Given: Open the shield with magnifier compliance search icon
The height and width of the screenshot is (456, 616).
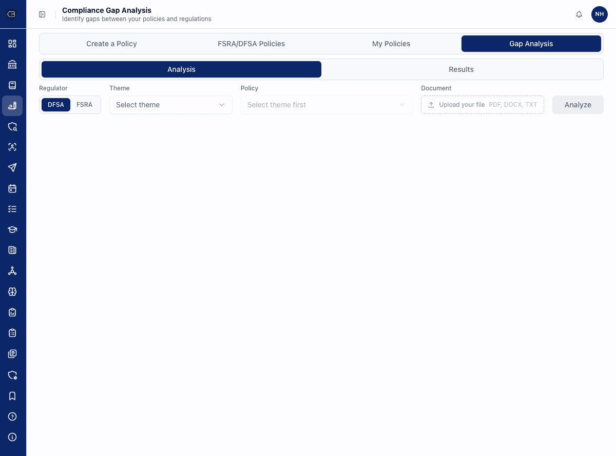Looking at the screenshot, I should pos(12,126).
